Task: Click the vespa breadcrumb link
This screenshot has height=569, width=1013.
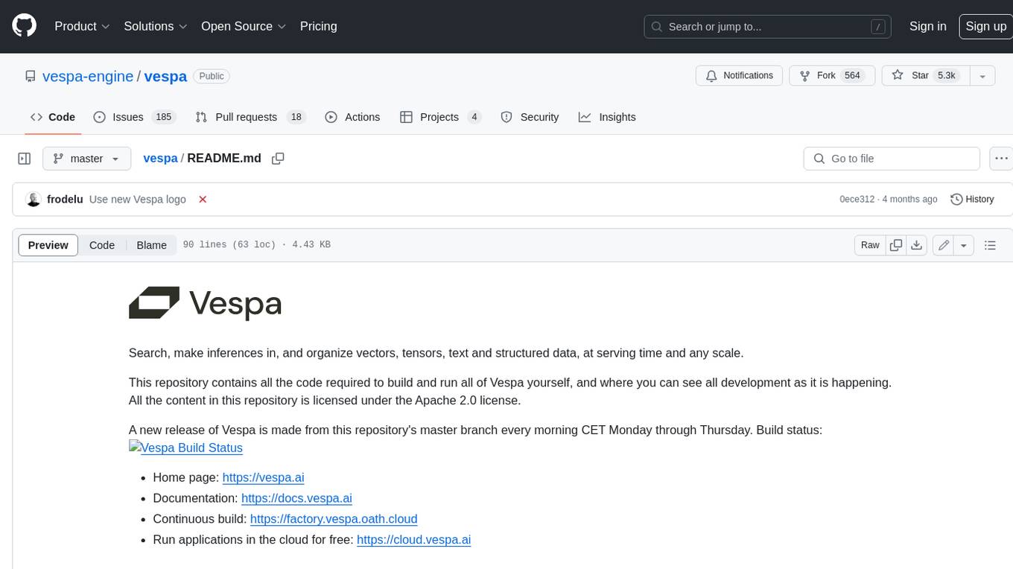Action: click(160, 158)
